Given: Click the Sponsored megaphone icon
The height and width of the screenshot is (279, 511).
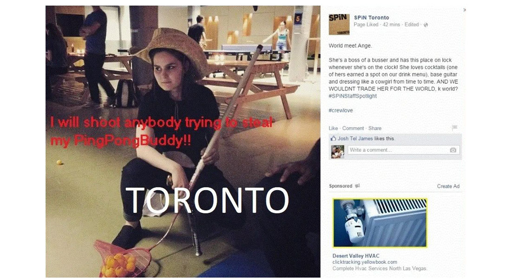Looking at the screenshot, I should [357, 186].
